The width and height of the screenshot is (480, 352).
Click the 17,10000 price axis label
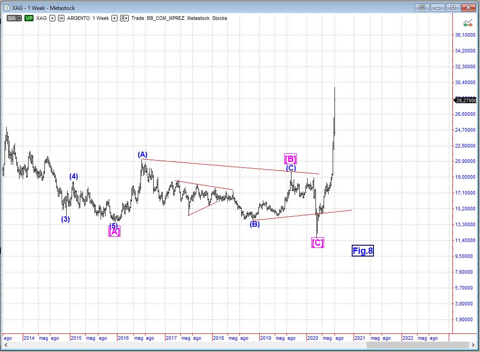[x=465, y=193]
